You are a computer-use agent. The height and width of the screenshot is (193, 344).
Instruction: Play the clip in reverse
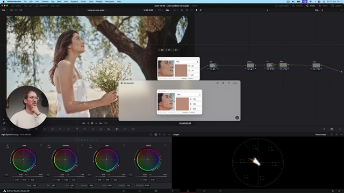tap(88, 123)
